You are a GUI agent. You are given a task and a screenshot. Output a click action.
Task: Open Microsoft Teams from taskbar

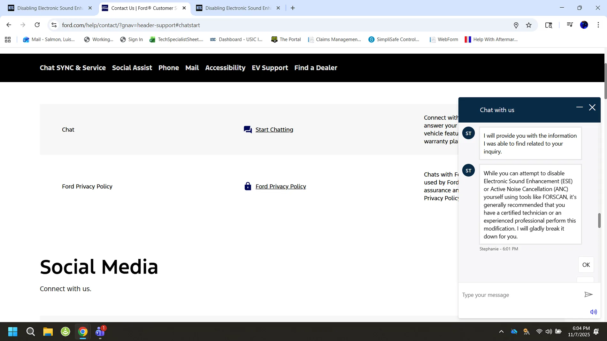click(100, 332)
